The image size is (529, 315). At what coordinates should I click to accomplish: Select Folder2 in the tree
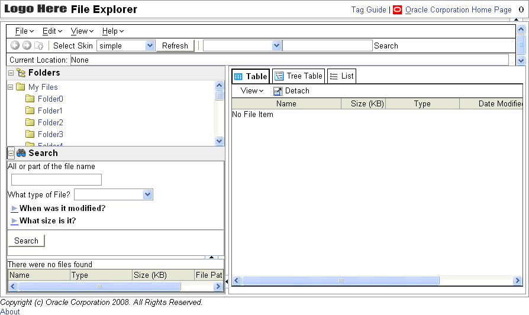click(x=50, y=122)
